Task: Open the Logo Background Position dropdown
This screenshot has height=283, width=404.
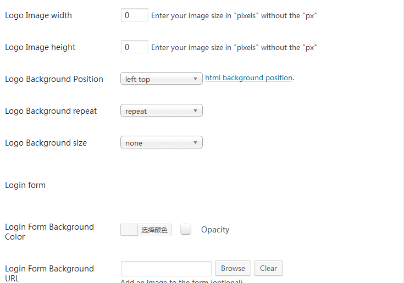Action: (161, 79)
